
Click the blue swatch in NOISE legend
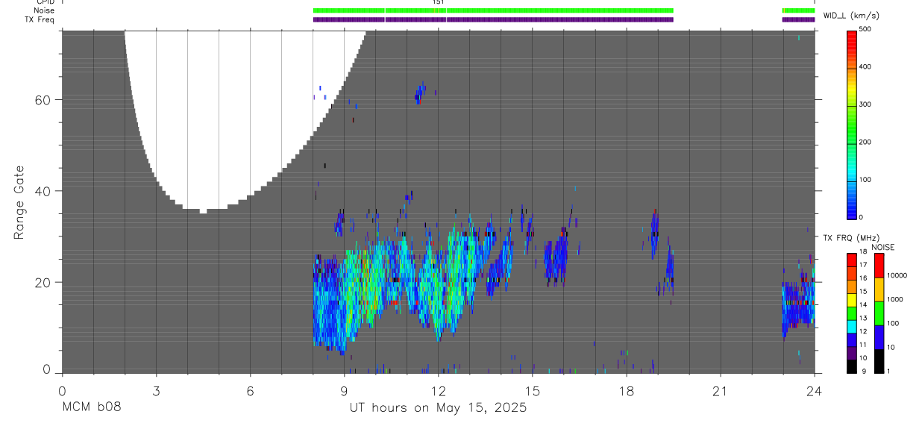click(x=879, y=336)
